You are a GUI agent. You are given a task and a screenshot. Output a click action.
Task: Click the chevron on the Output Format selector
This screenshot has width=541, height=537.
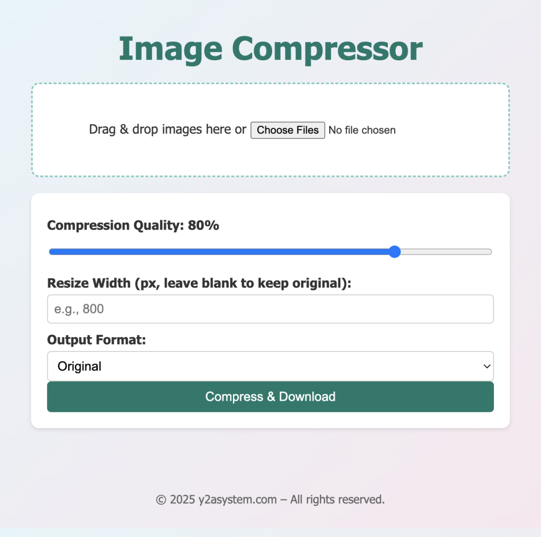pyautogui.click(x=486, y=366)
